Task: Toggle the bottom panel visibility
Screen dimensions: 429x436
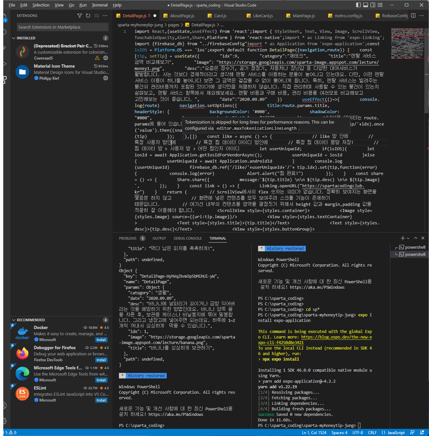Action: pyautogui.click(x=366, y=5)
